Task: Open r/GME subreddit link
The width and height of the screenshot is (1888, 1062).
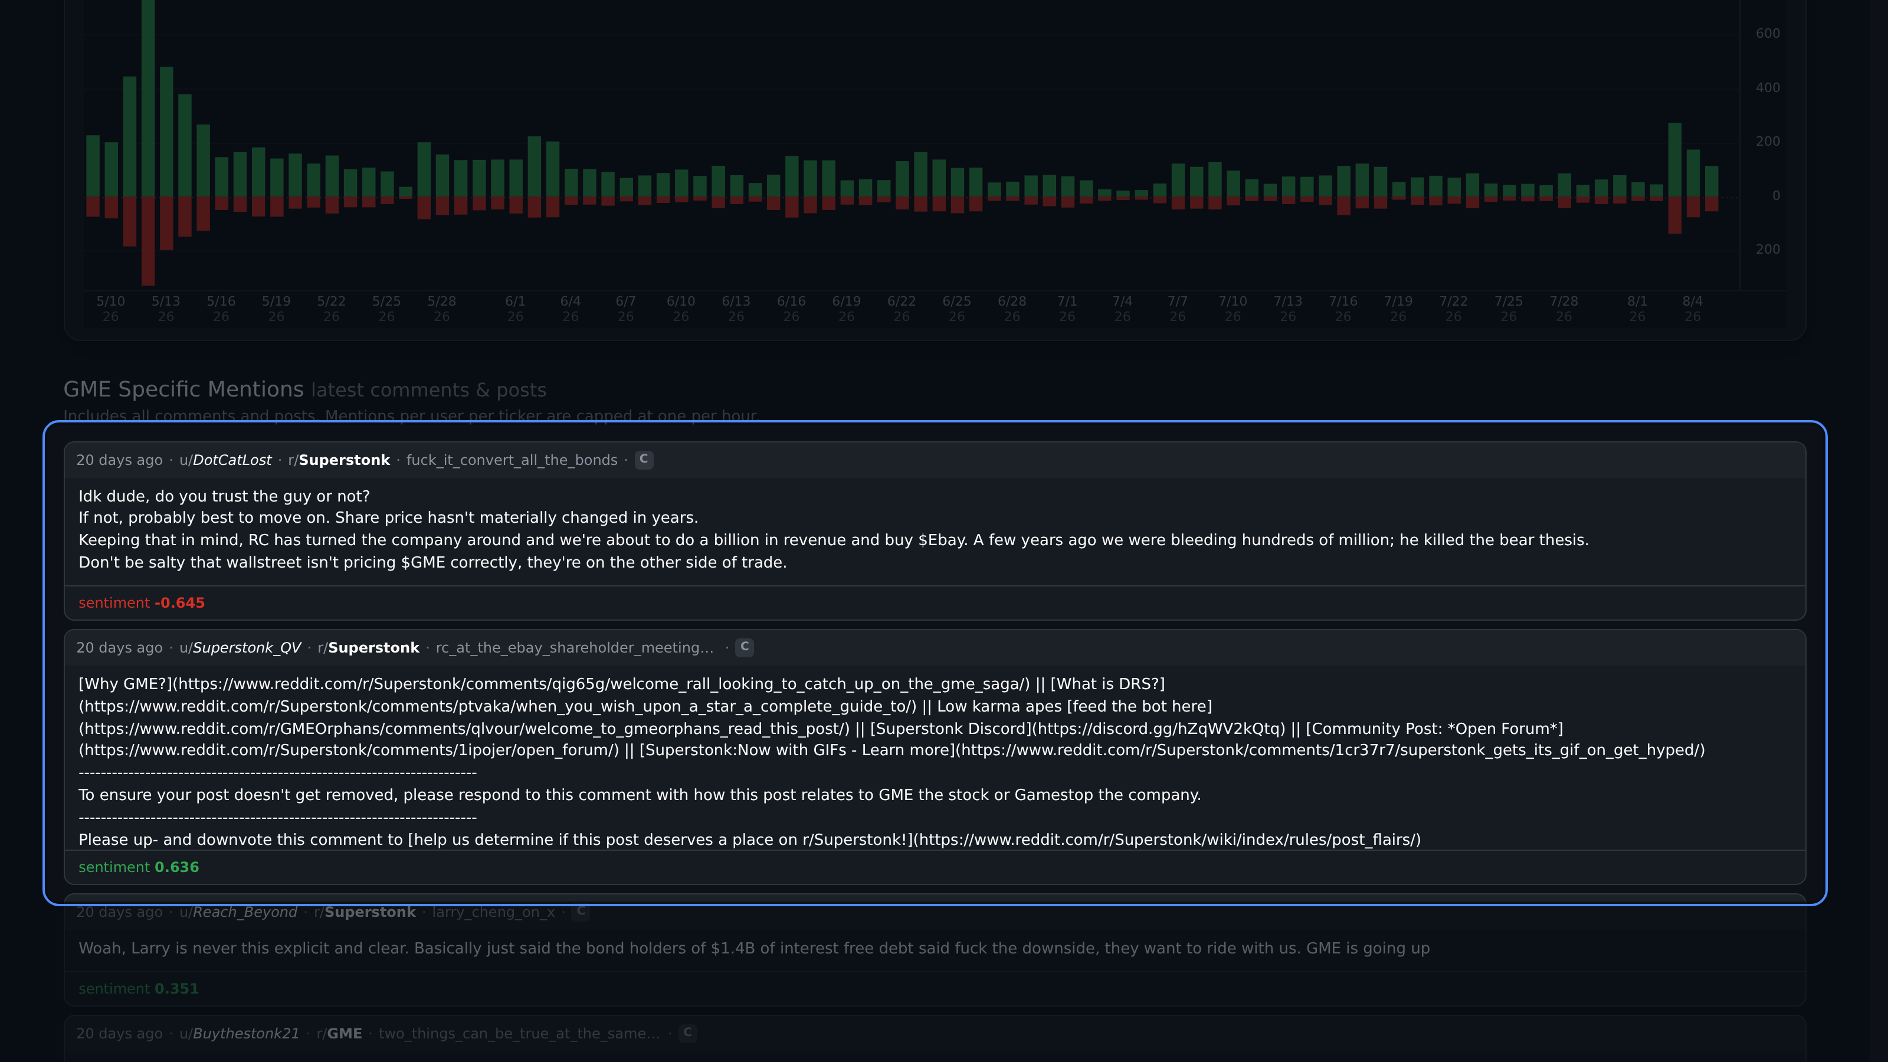Action: click(x=339, y=1034)
